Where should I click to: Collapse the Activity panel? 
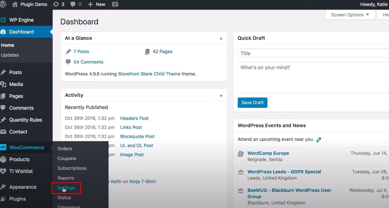[x=221, y=95]
